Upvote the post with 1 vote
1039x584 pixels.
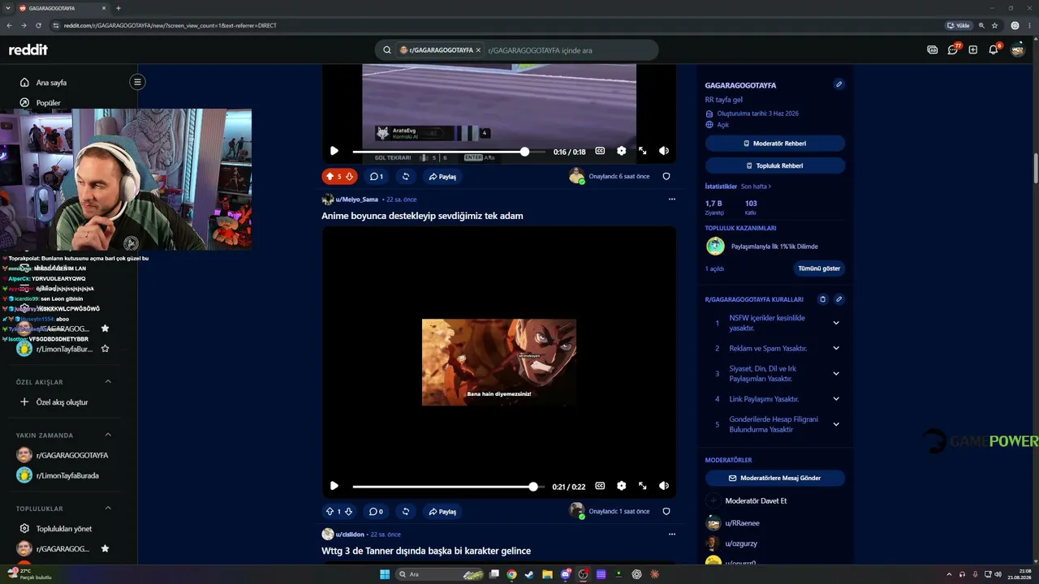(330, 511)
